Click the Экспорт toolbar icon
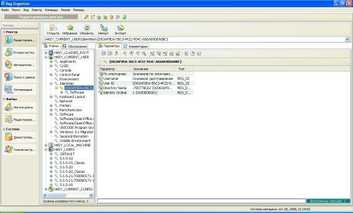The height and width of the screenshot is (213, 353). pyautogui.click(x=120, y=30)
